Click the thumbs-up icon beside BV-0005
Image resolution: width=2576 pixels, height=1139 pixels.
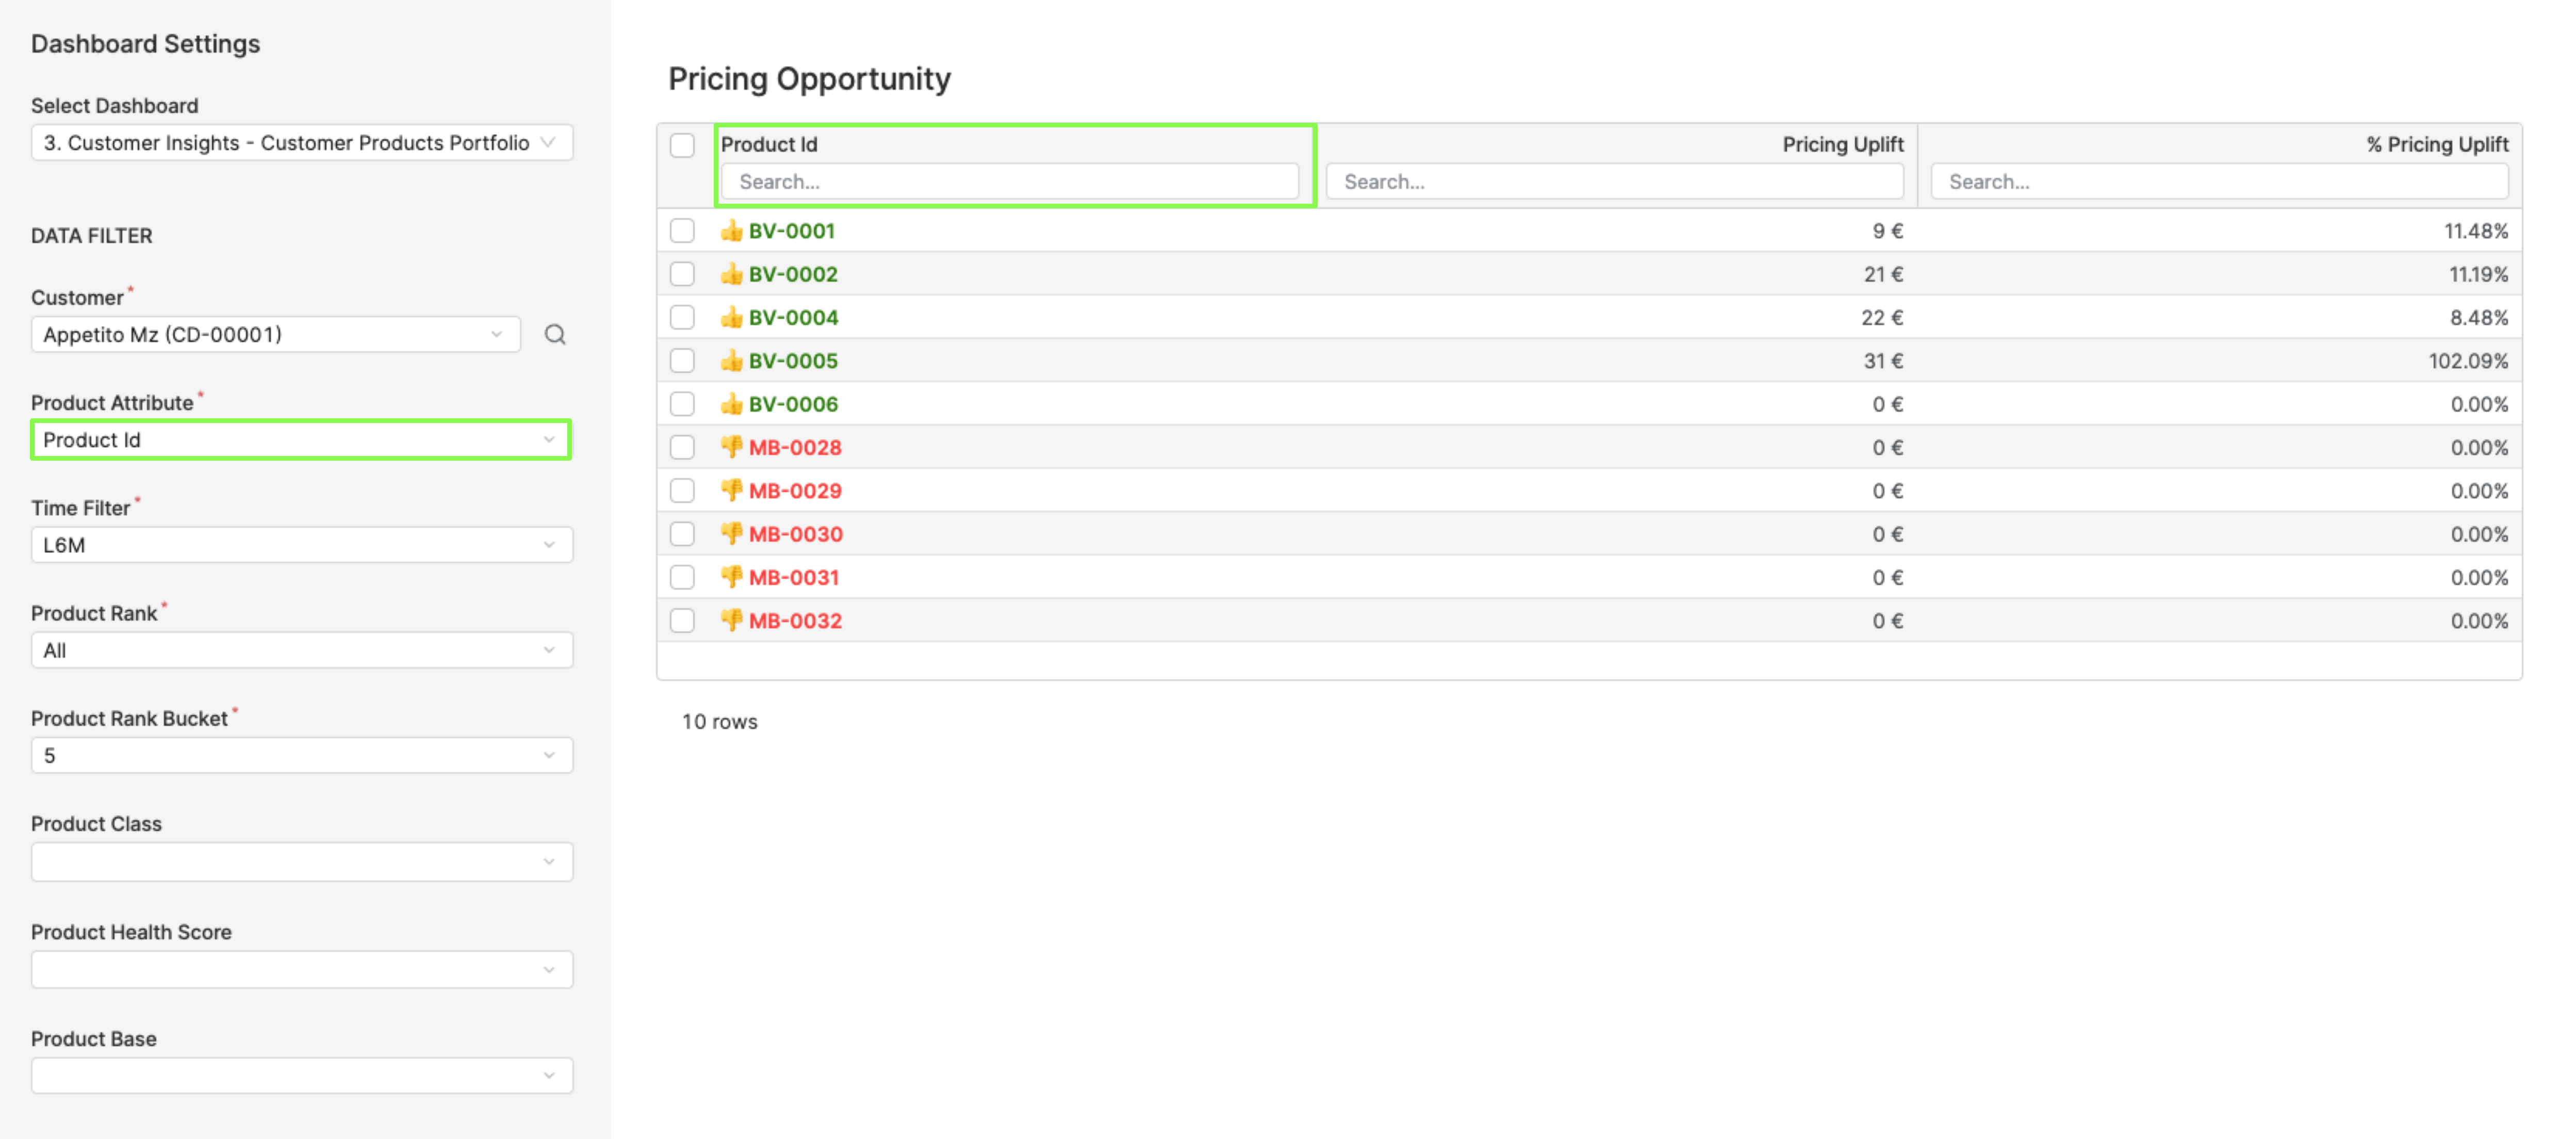tap(730, 360)
